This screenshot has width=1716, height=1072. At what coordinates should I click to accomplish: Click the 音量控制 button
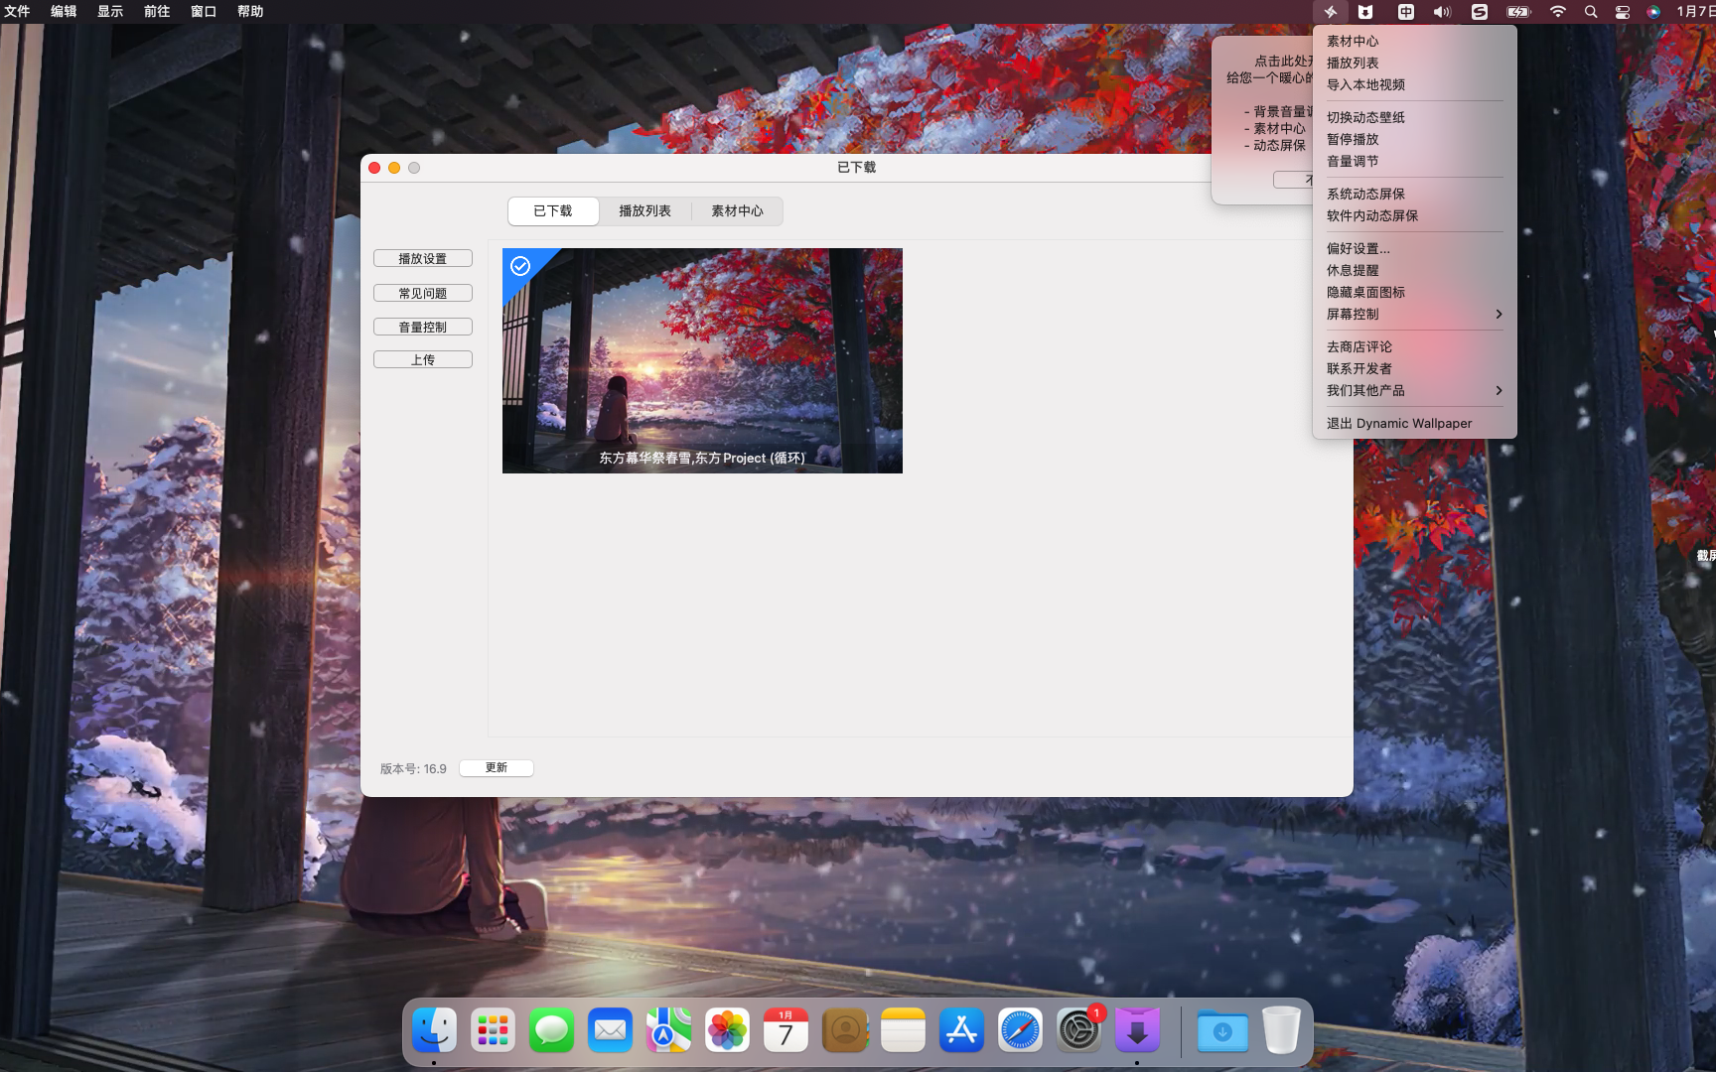coord(423,327)
